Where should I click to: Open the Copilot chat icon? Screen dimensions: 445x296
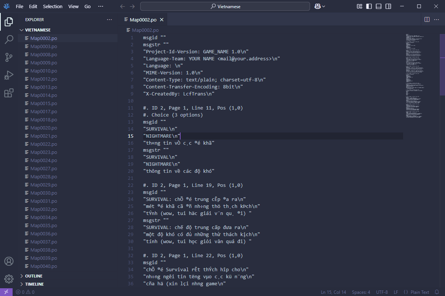[318, 6]
